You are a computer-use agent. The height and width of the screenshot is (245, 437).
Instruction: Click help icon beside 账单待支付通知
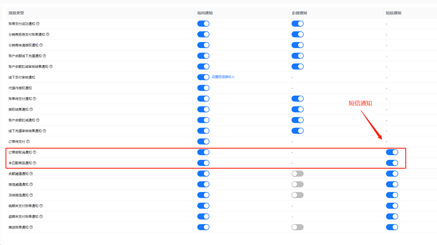point(34,99)
